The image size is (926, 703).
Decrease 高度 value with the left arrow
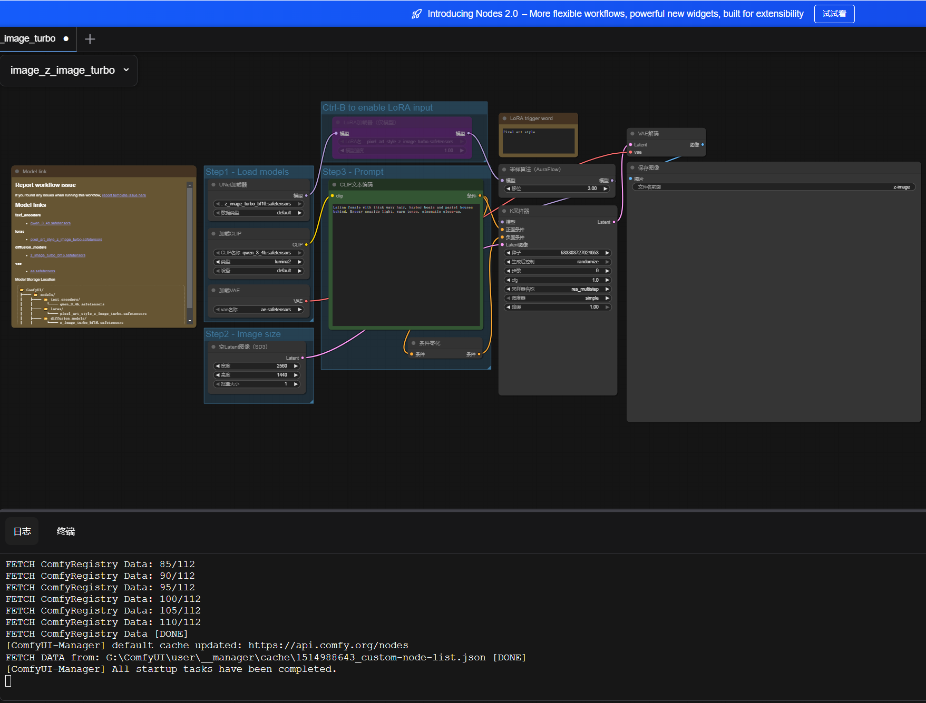[x=217, y=375]
